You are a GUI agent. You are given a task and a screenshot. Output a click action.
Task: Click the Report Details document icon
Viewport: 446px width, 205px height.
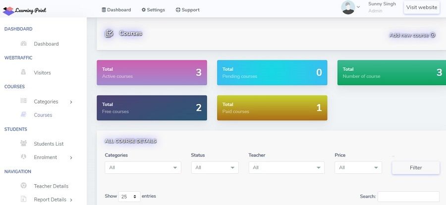[x=24, y=199]
